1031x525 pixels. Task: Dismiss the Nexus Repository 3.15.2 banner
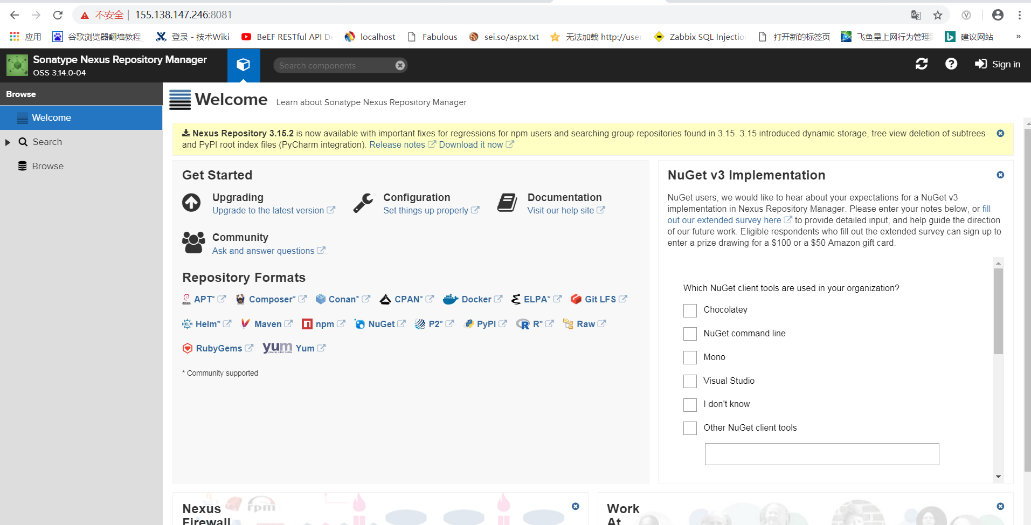coord(1000,133)
